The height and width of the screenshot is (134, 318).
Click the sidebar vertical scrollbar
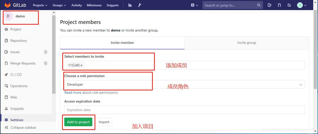click(x=54, y=54)
